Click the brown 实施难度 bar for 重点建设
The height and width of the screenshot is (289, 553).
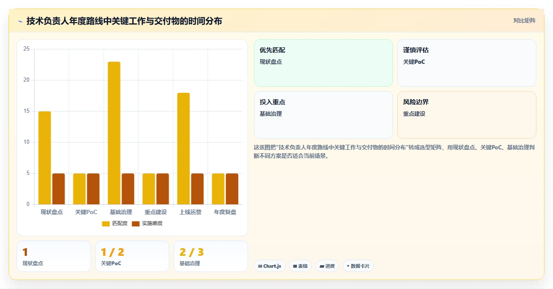click(x=162, y=189)
